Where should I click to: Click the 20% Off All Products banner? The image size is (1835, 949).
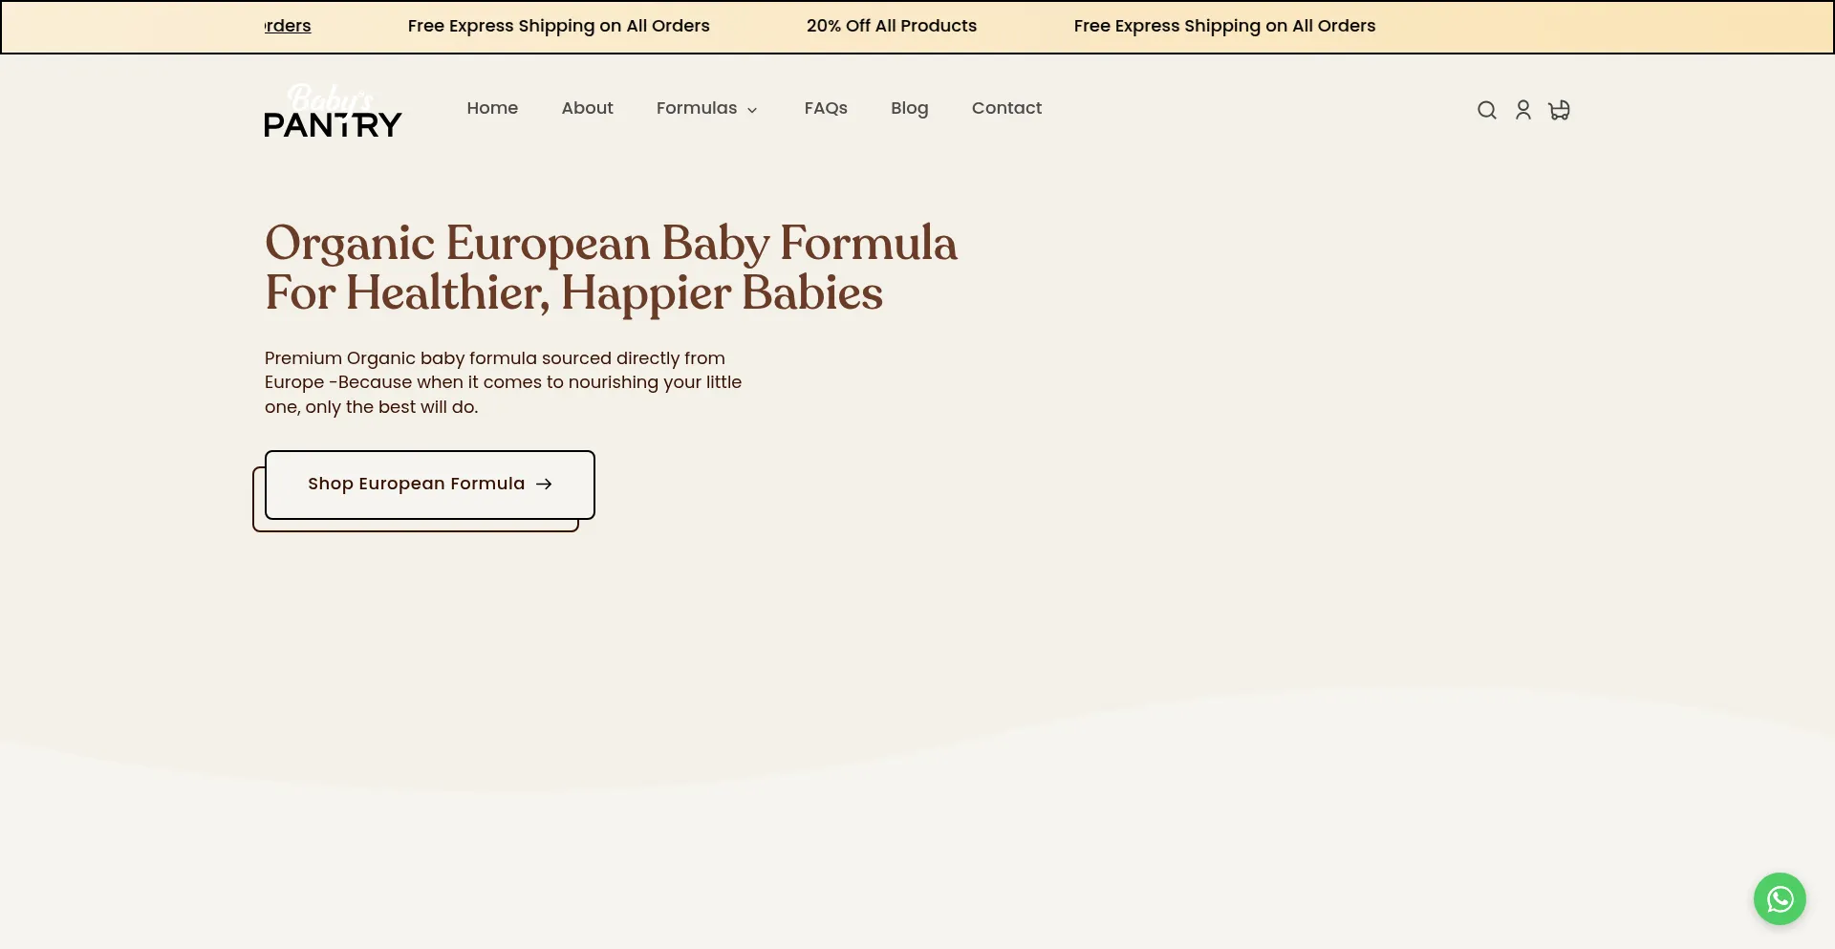[892, 26]
